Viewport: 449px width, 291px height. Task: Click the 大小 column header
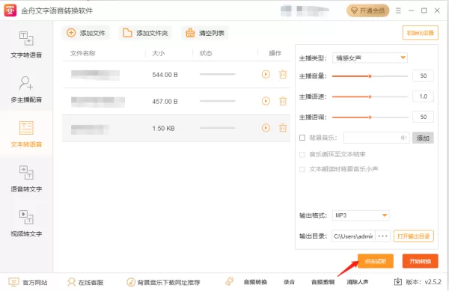[x=159, y=53]
